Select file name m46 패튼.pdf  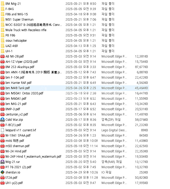coord(15,141)
